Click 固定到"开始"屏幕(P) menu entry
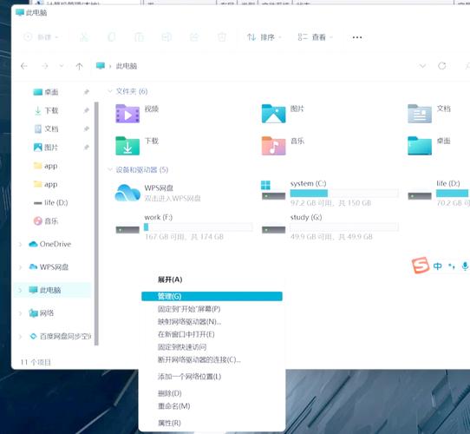This screenshot has width=470, height=434. 189,309
